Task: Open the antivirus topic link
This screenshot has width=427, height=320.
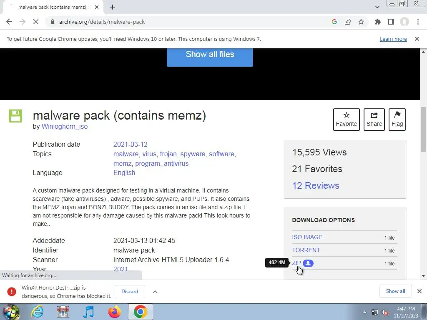Action: pyautogui.click(x=176, y=163)
